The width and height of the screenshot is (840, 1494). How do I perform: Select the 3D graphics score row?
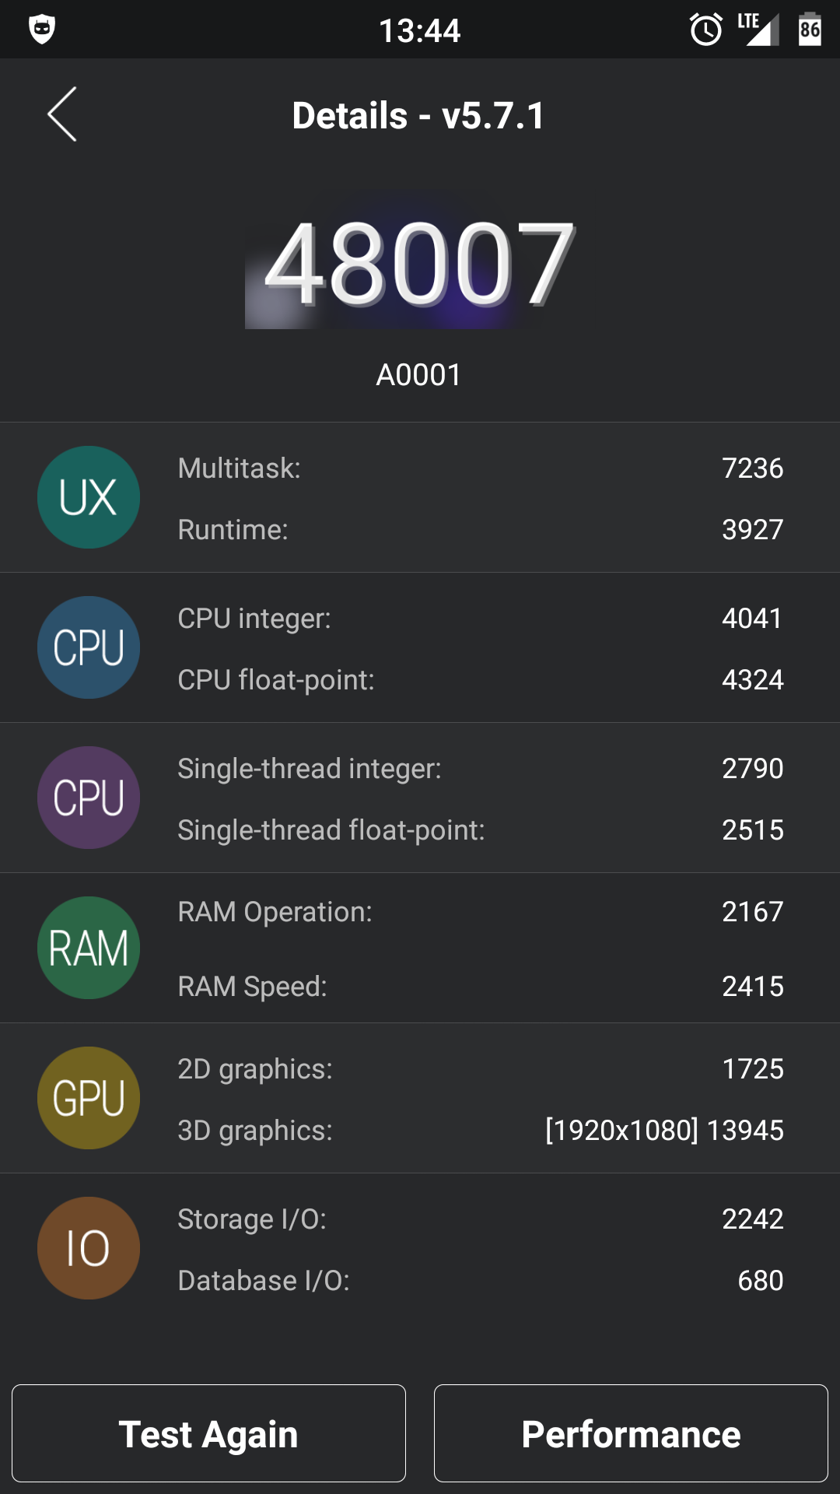(x=480, y=1131)
